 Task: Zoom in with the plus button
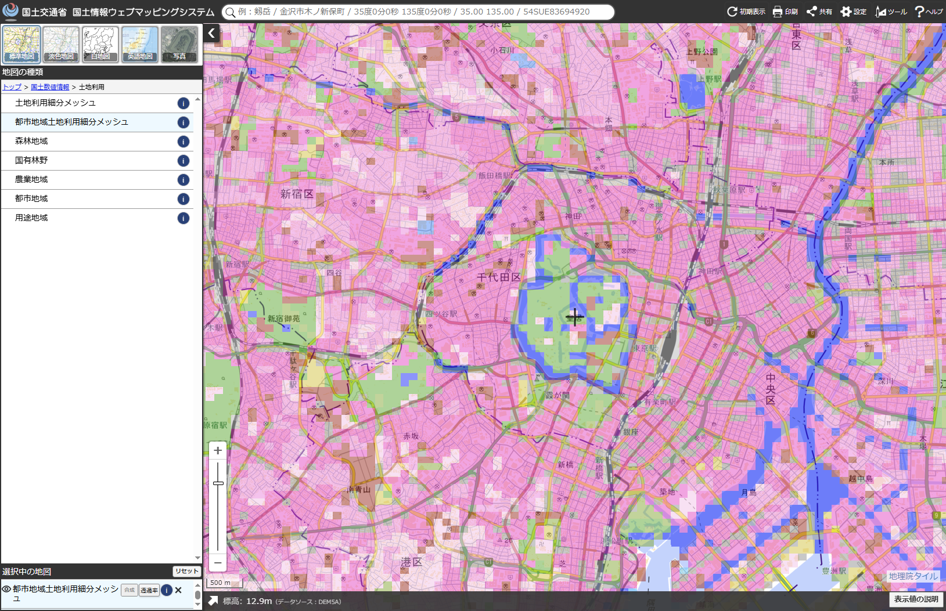(218, 450)
